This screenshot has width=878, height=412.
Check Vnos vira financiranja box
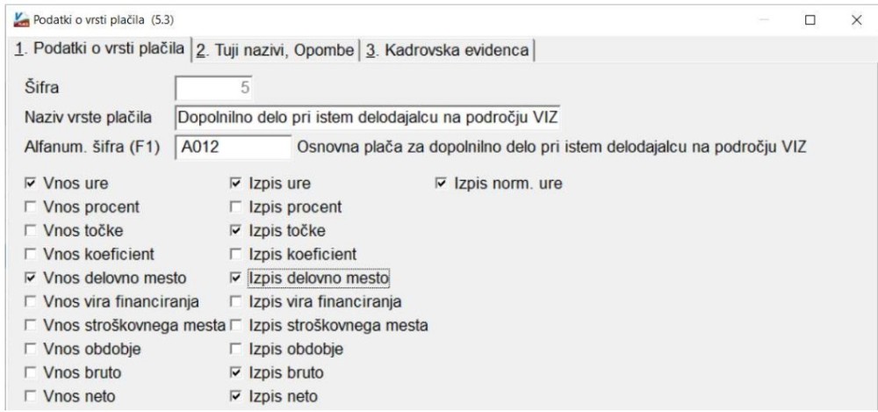click(31, 302)
